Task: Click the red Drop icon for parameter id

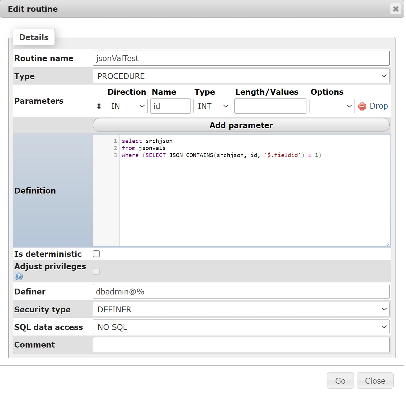Action: tap(362, 106)
